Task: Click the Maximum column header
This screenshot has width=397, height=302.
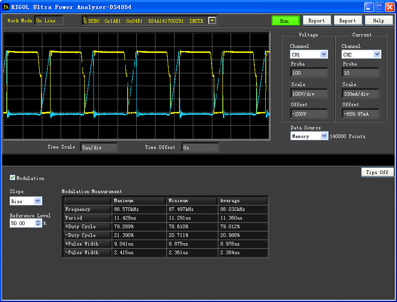Action: click(x=139, y=200)
